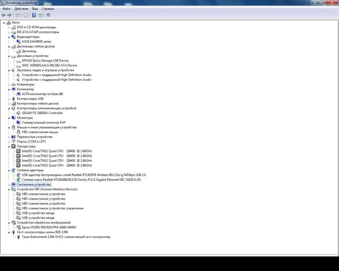Click Realtek RTL8187B wireless adapter icon
339x271 pixels.
tap(19, 175)
